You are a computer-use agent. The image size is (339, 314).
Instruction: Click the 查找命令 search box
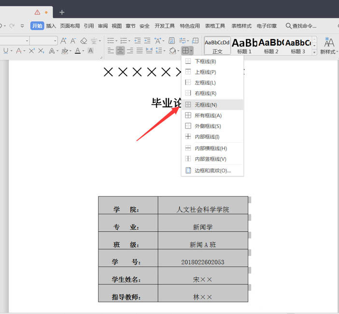[301, 26]
